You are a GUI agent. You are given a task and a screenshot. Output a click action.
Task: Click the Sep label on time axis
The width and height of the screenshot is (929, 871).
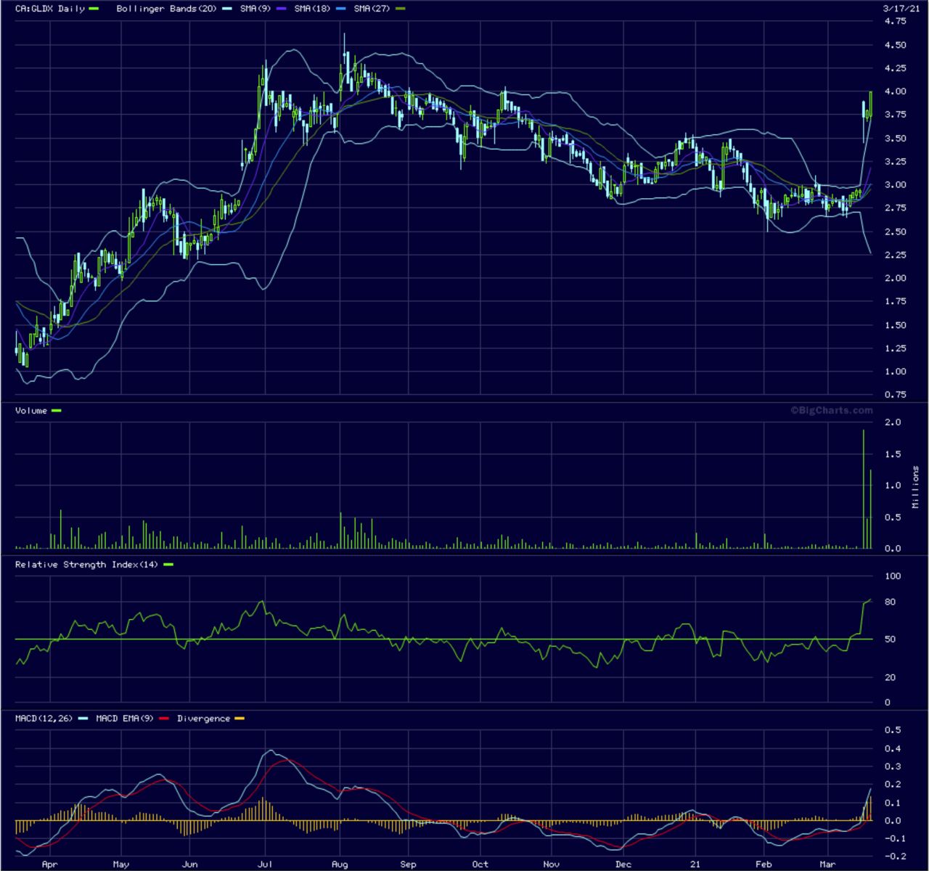point(409,864)
